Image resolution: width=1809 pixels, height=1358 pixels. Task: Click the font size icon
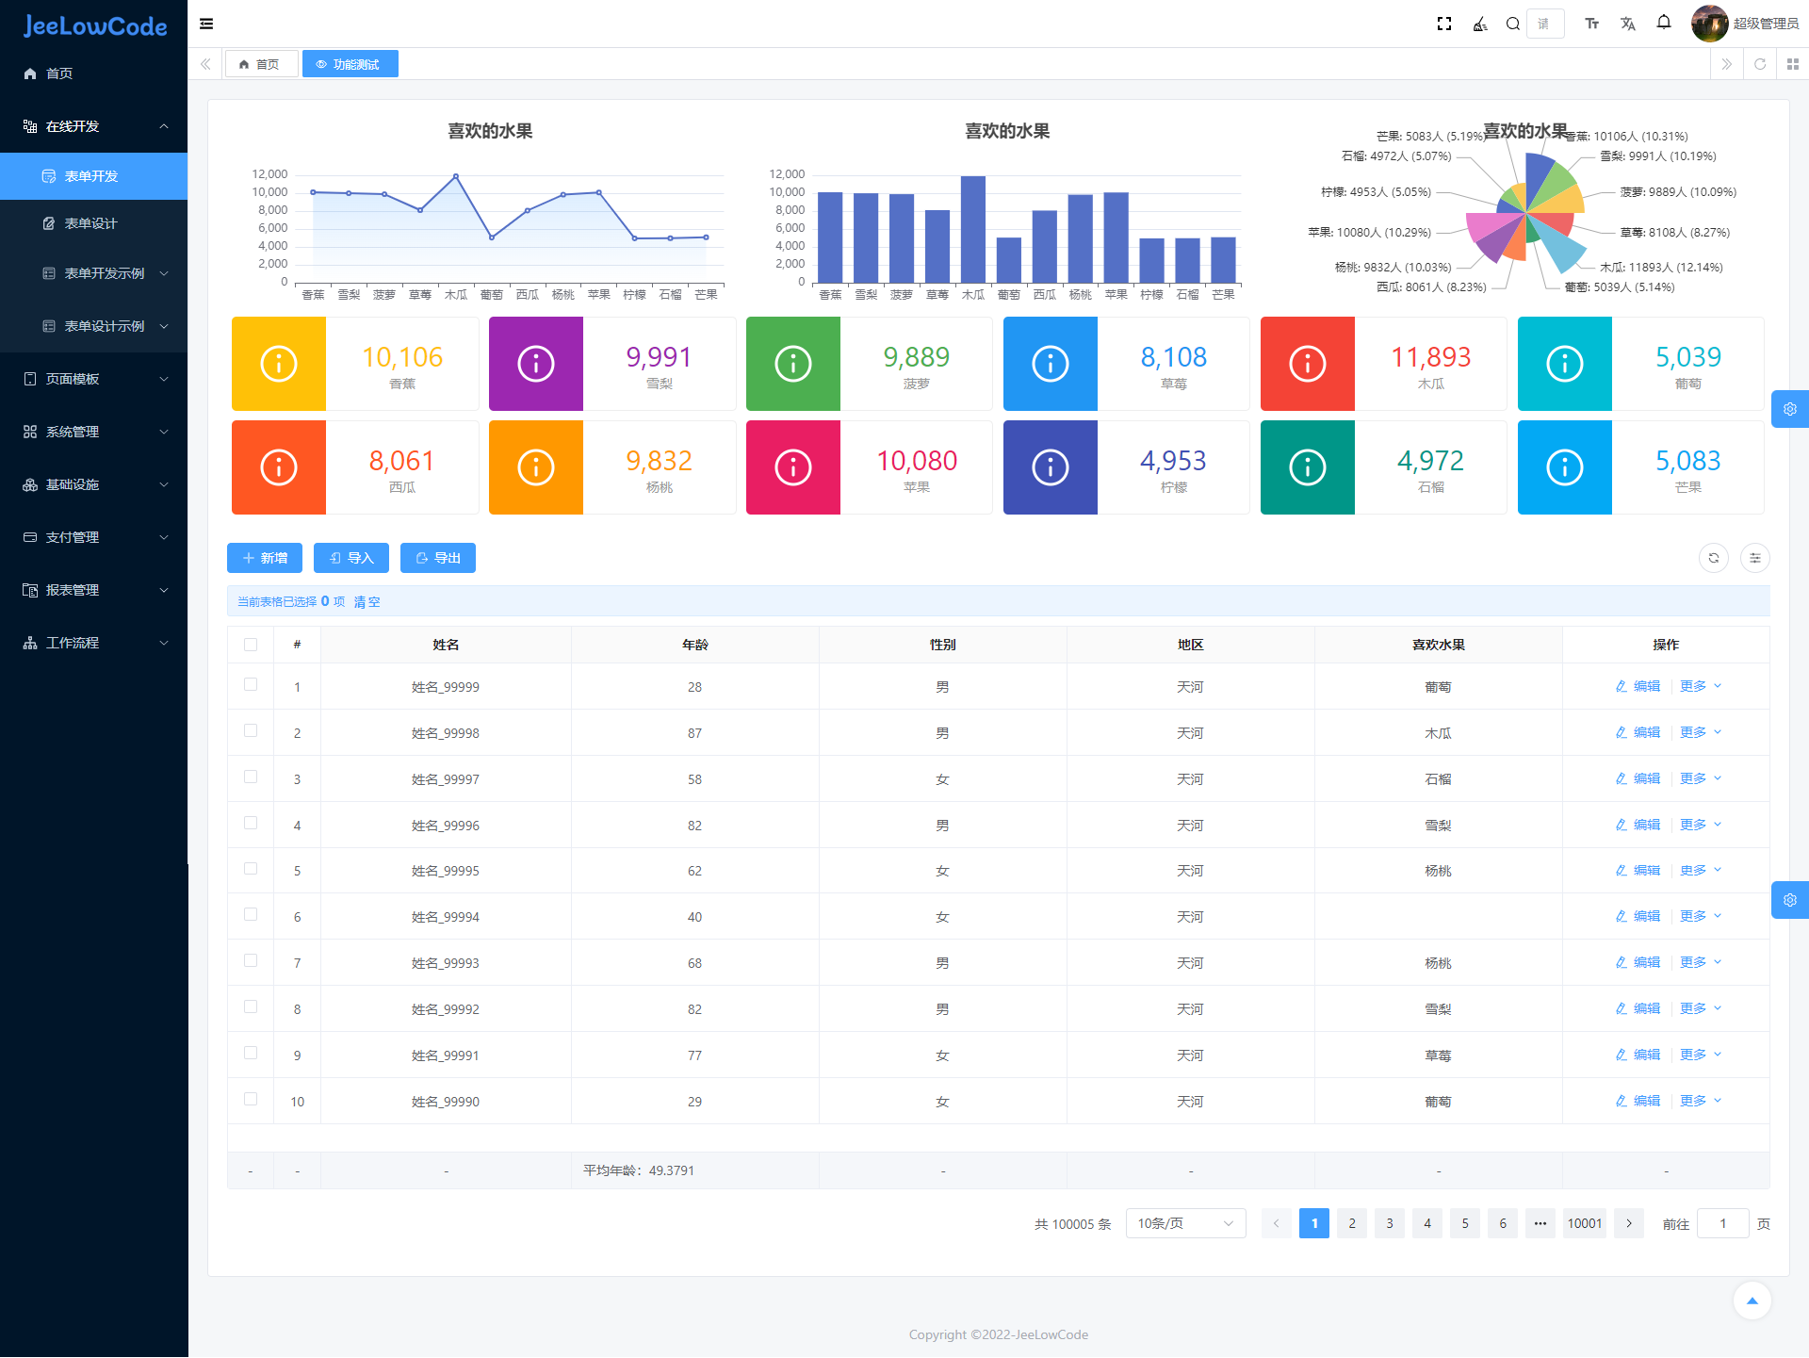[x=1591, y=24]
